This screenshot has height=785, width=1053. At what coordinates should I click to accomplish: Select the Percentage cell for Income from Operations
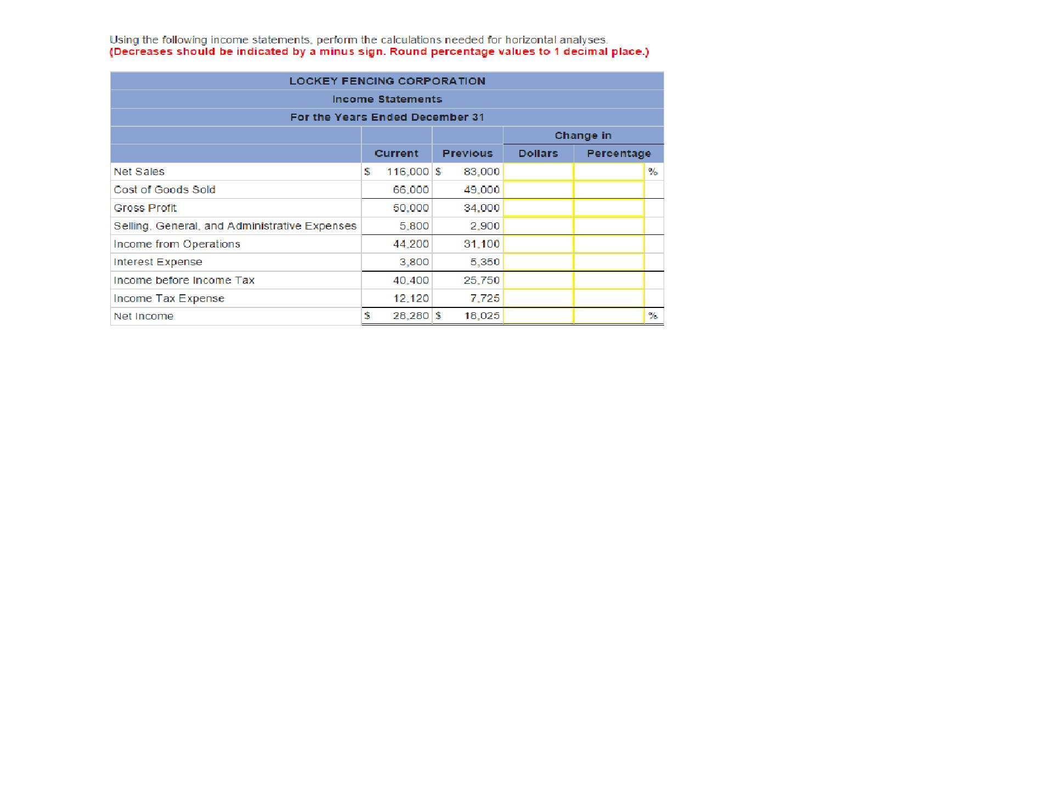point(608,244)
